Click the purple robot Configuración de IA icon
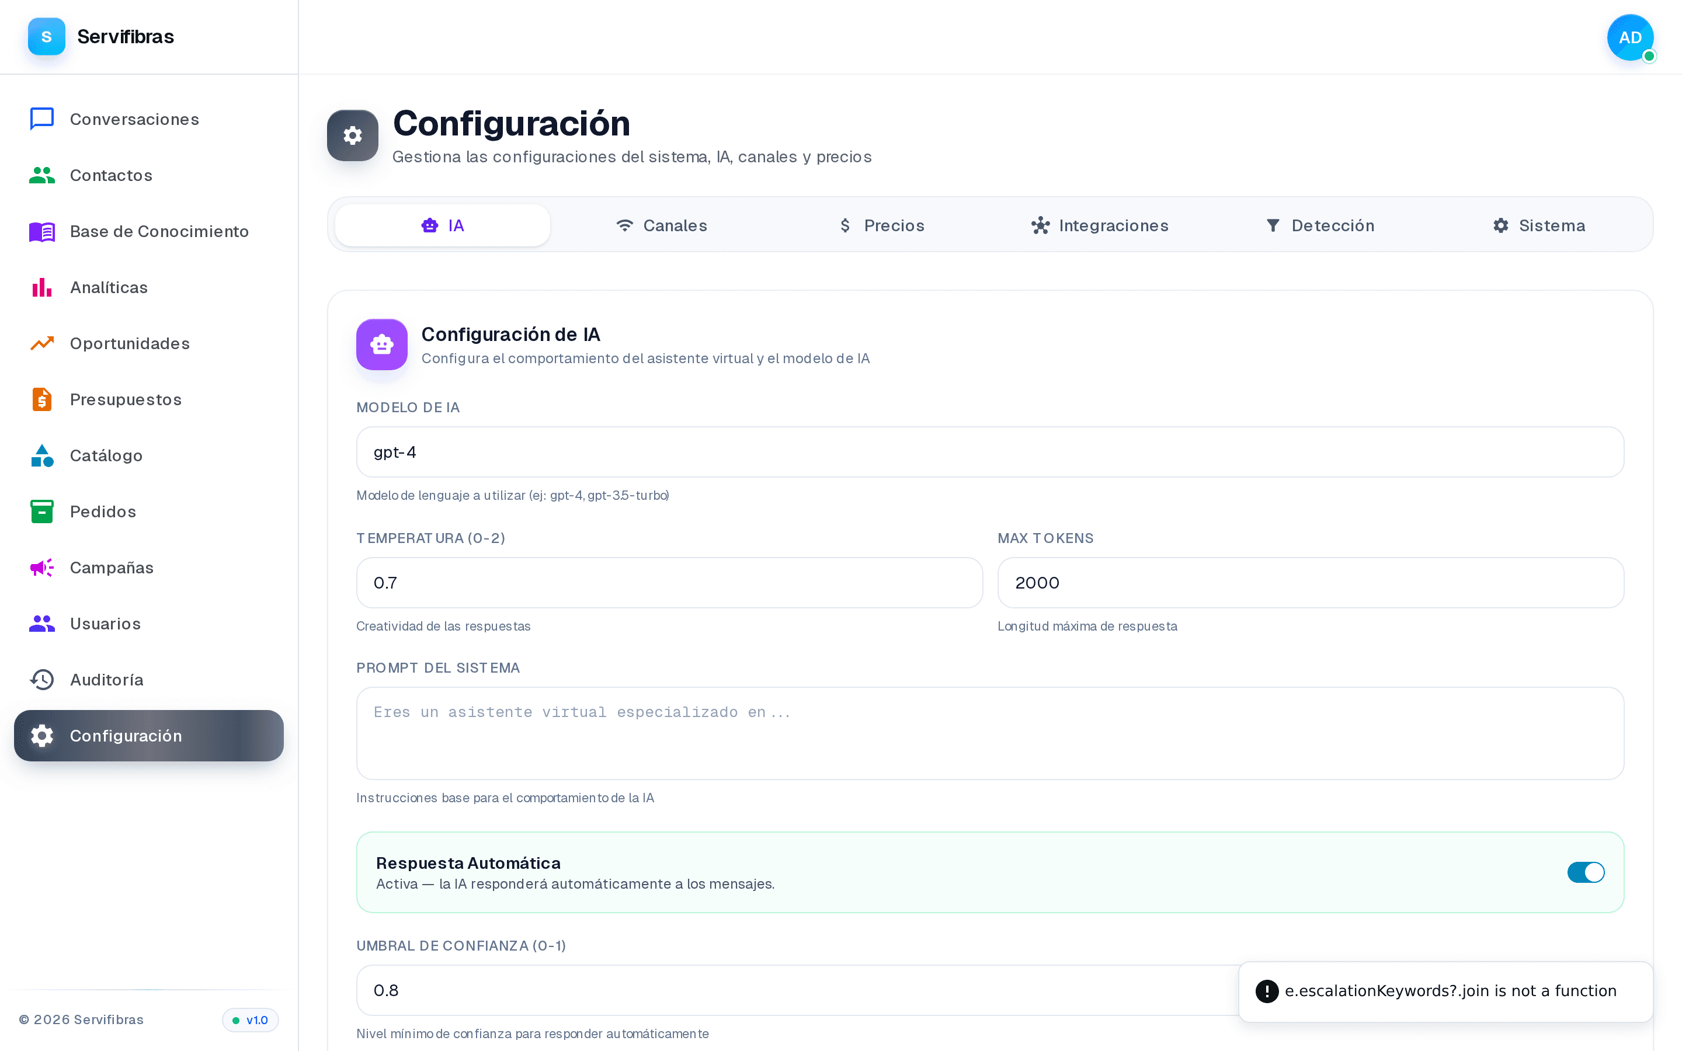 click(381, 344)
